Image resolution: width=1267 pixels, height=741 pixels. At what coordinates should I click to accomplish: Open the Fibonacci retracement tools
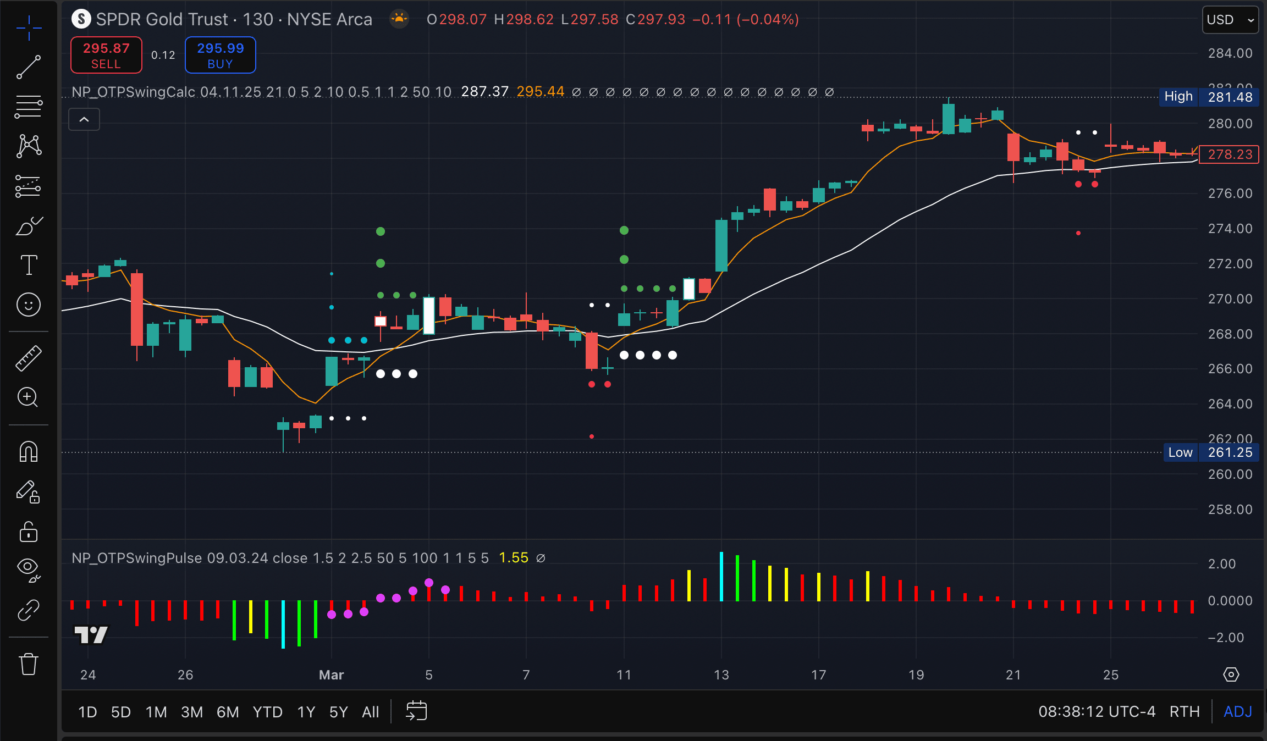pyautogui.click(x=29, y=107)
